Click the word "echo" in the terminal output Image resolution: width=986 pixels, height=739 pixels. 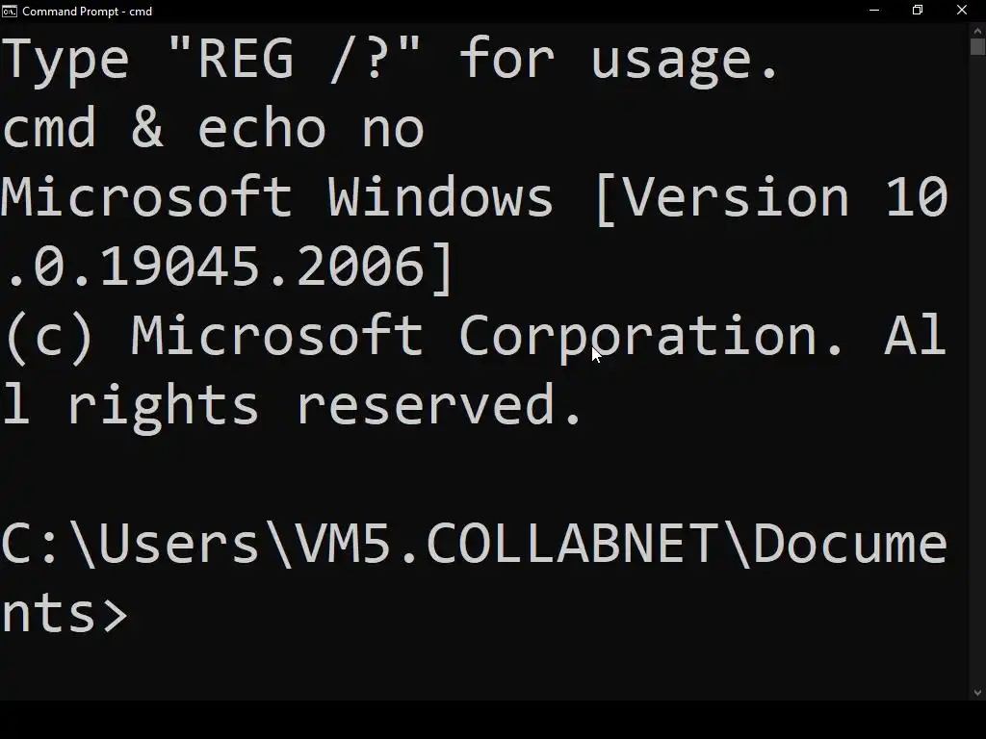coord(262,129)
